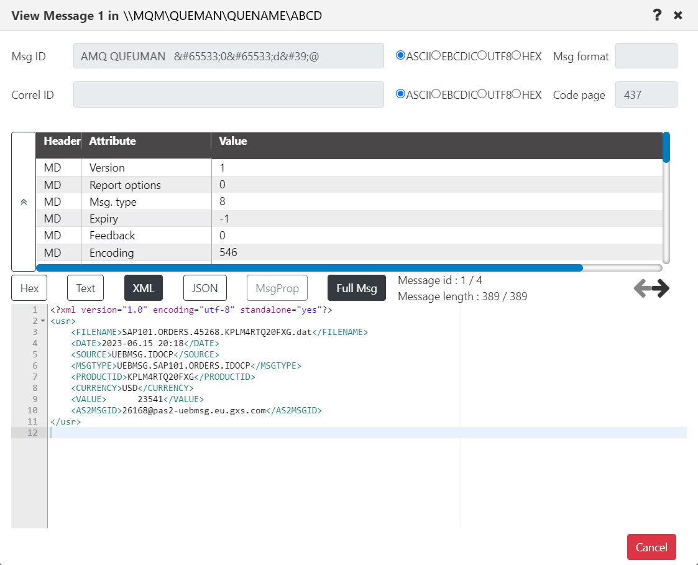Click the SOURCE line UEBMSG.IDOCP
This screenshot has height=565, width=698.
[145, 354]
